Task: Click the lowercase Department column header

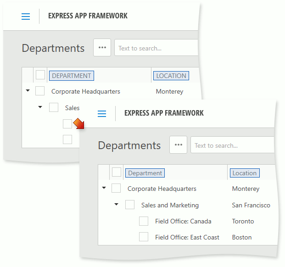Action: tap(145, 173)
